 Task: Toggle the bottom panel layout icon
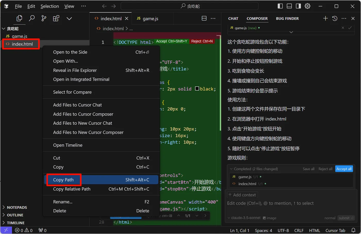tap(289, 6)
